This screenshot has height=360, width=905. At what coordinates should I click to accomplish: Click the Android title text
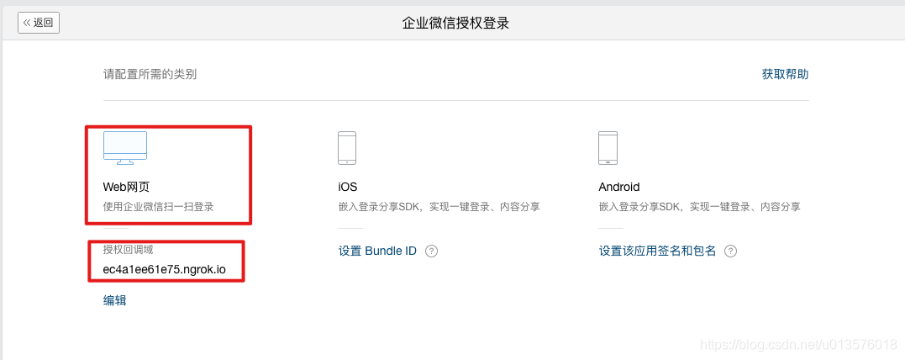[x=619, y=188]
